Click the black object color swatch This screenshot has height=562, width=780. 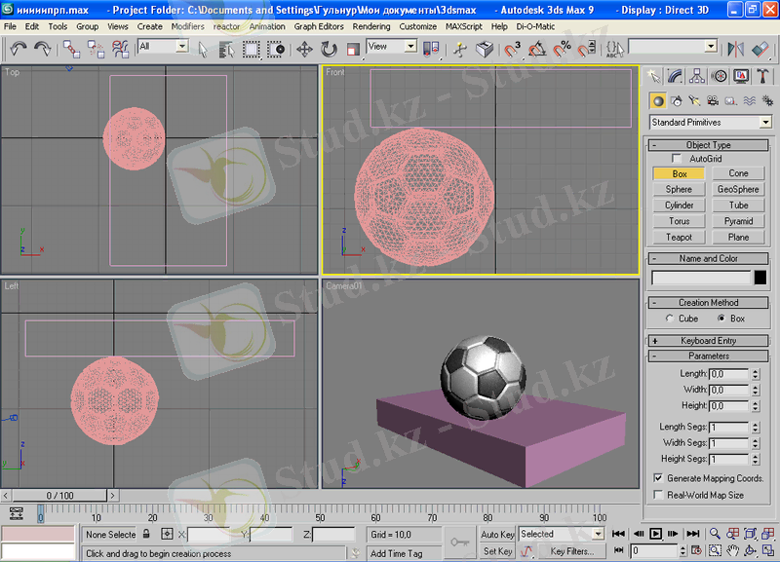pyautogui.click(x=760, y=278)
